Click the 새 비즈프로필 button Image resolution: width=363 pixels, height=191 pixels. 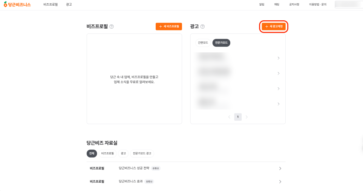pos(169,27)
